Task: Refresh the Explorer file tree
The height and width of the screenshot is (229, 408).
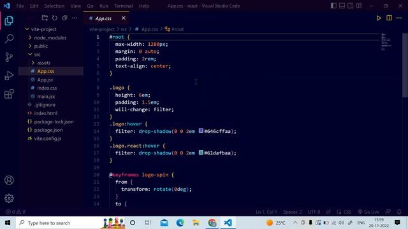Action: 55,18
